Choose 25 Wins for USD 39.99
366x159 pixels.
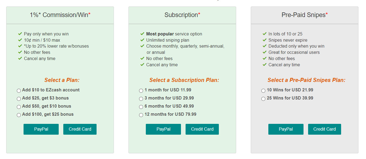(x=263, y=99)
